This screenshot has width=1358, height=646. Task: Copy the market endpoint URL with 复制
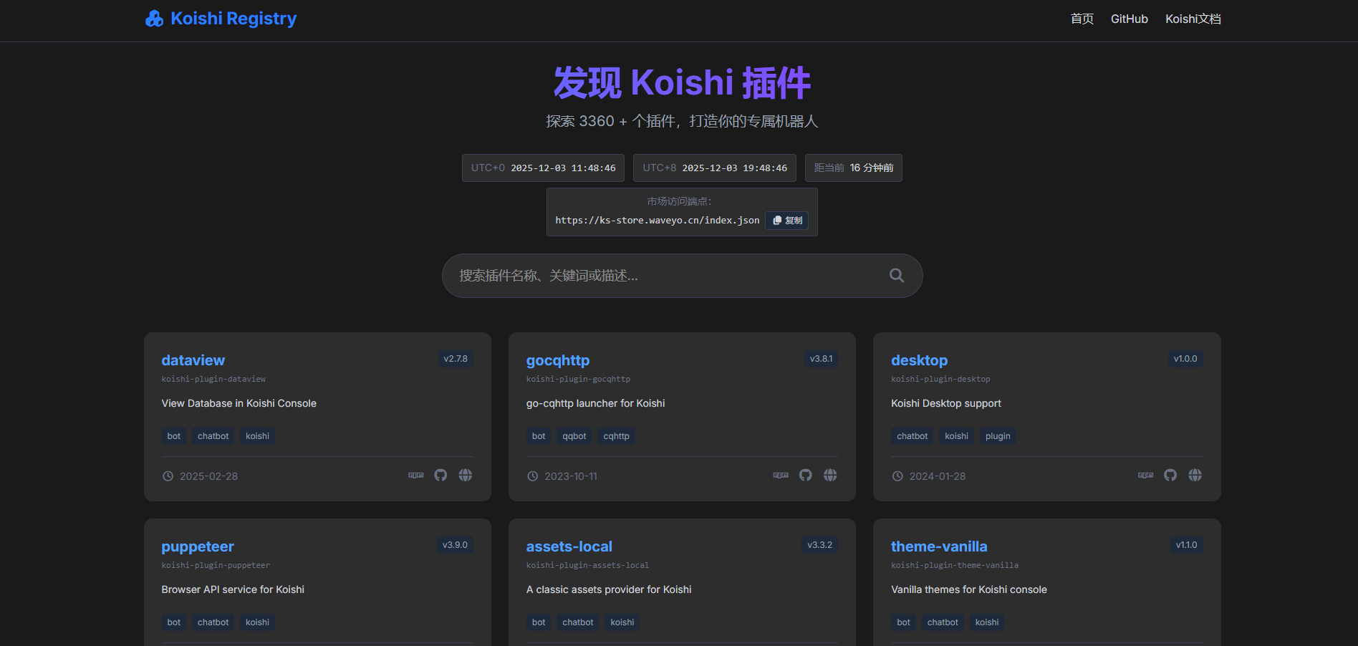pyautogui.click(x=787, y=221)
